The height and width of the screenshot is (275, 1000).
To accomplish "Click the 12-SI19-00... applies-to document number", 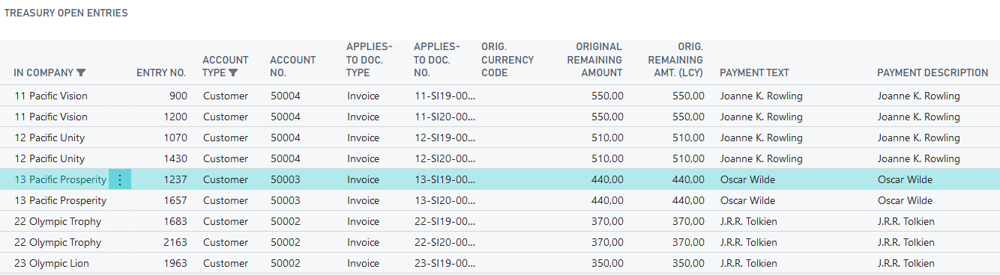I will tap(445, 137).
